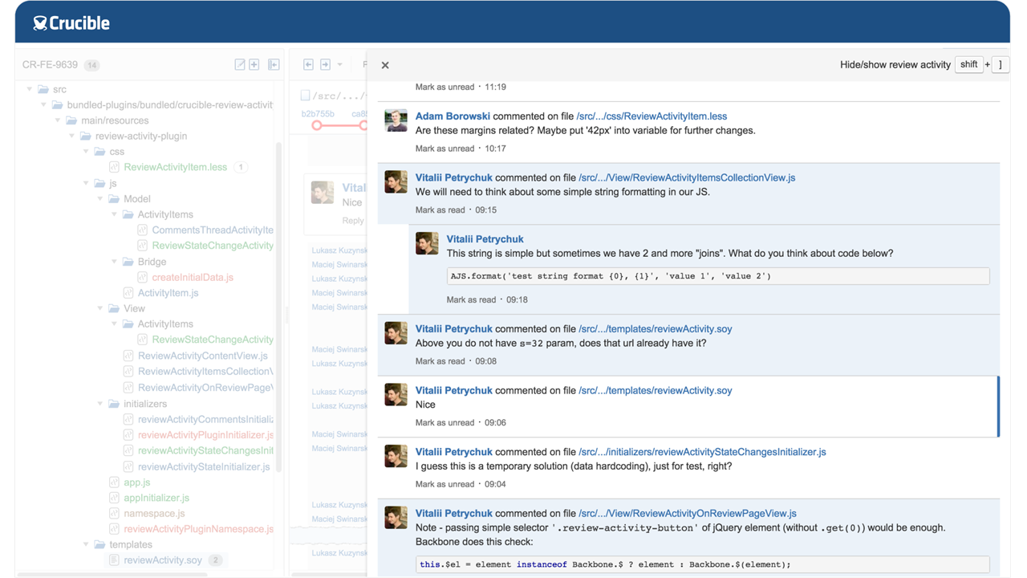Close the review activity panel
The height and width of the screenshot is (578, 1027).
(x=385, y=65)
